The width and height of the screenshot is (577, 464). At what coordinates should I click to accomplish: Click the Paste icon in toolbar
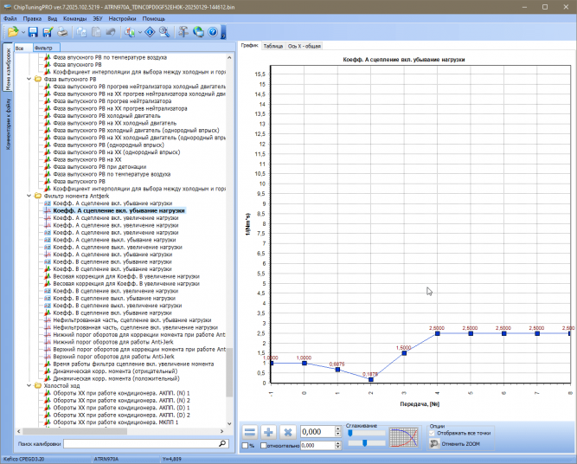coord(96,32)
